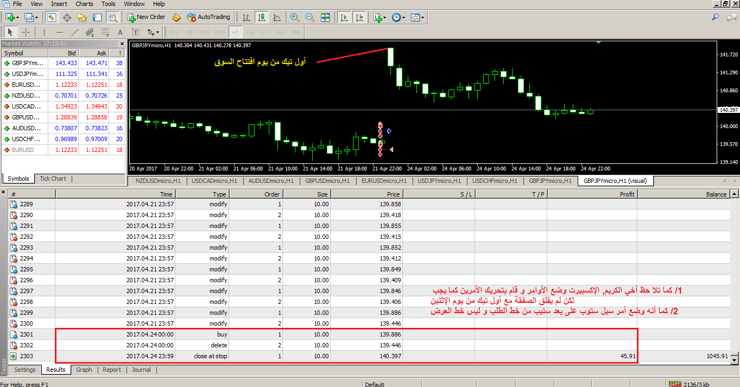Select result row 2301 buy
The image size is (740, 387).
tap(369, 334)
